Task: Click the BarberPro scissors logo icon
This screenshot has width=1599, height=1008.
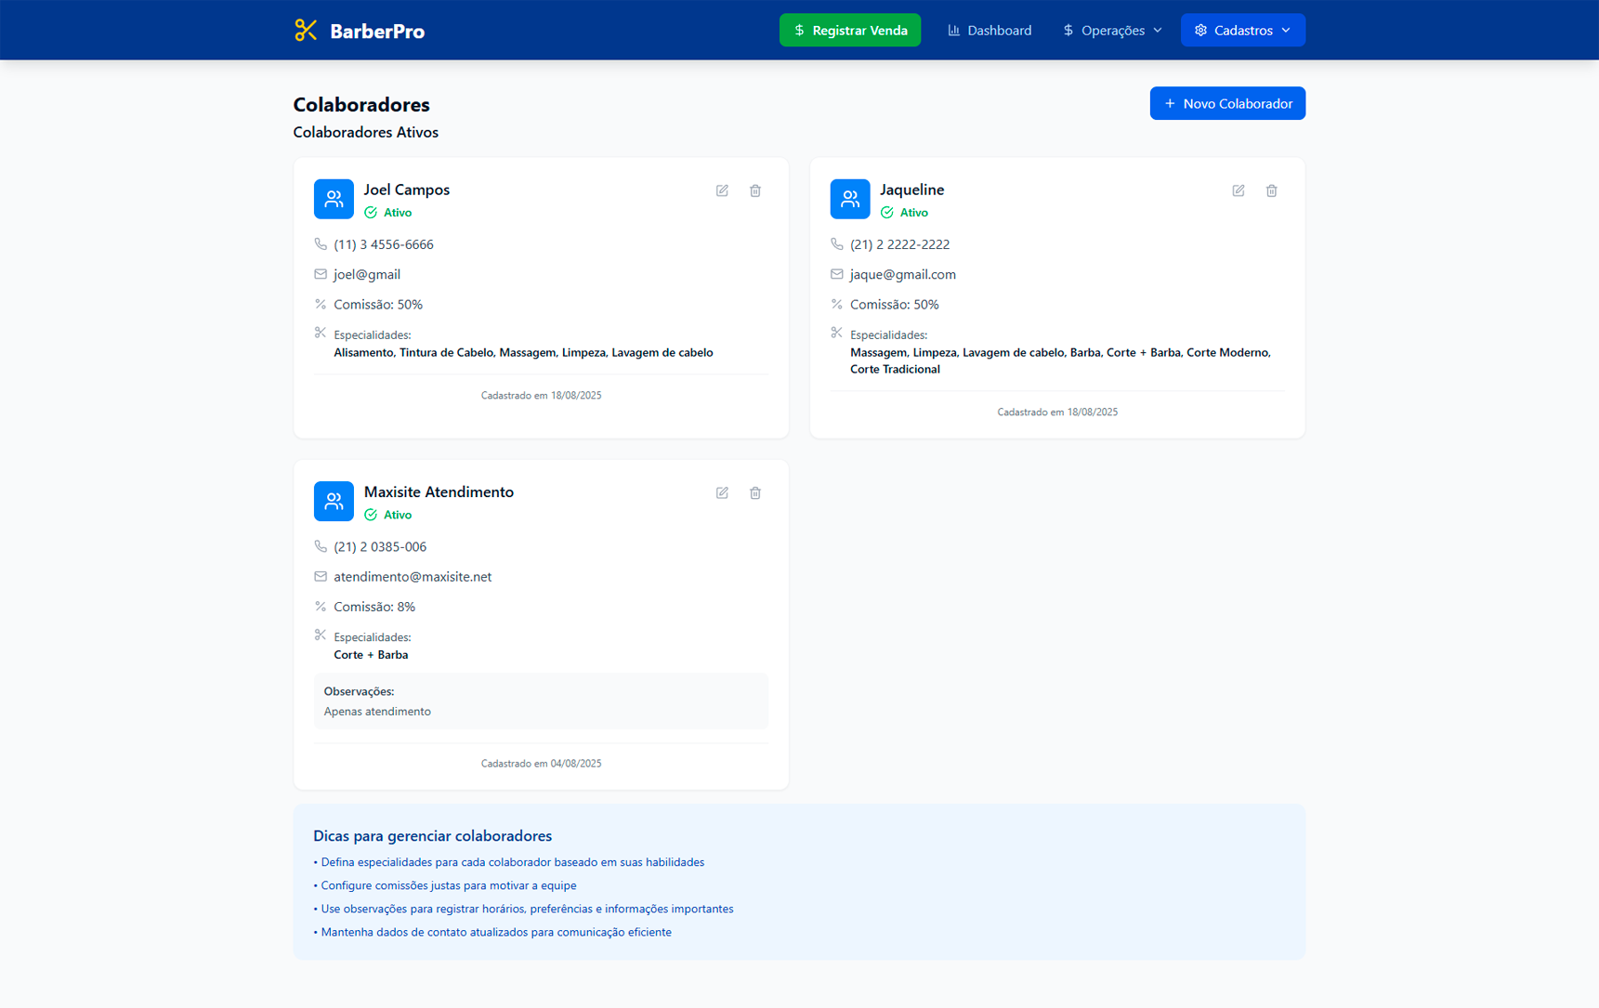Action: click(x=306, y=31)
